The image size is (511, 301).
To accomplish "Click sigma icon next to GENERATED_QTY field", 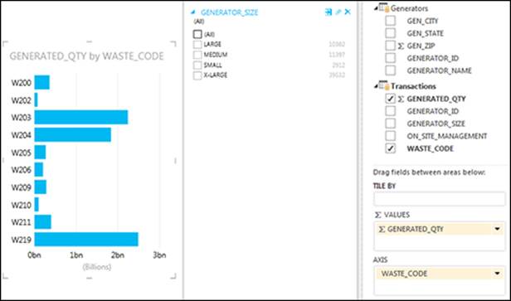I will [x=401, y=99].
